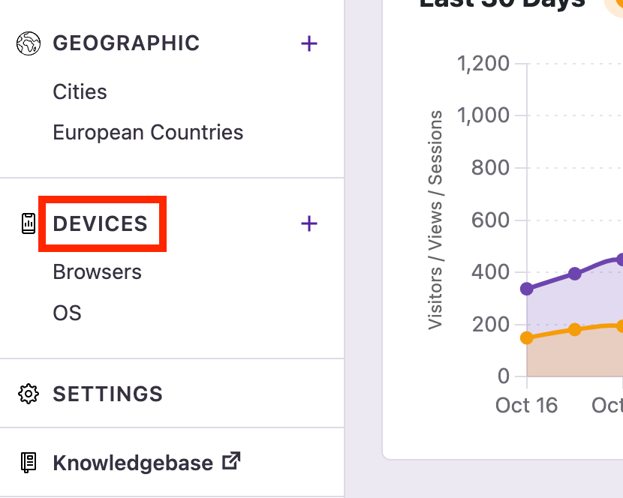
Task: Add a new item with the DEVICES plus icon
Action: pyautogui.click(x=309, y=223)
